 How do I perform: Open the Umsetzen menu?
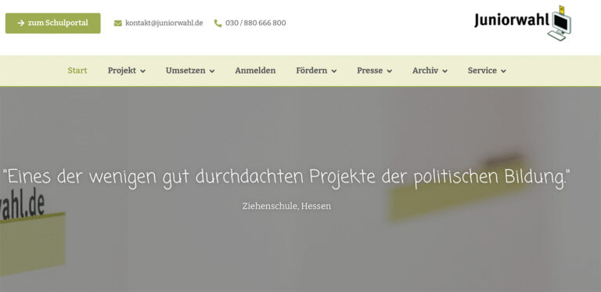185,70
